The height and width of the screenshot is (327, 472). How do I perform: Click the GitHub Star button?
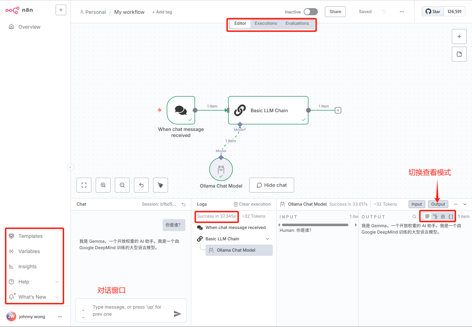click(x=433, y=12)
